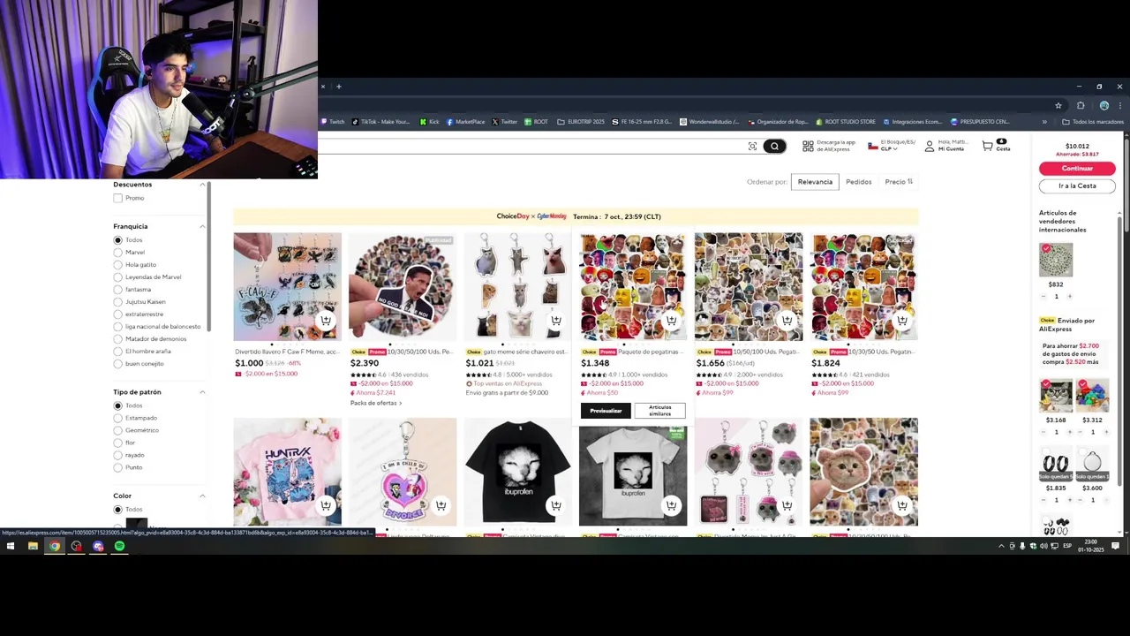The height and width of the screenshot is (636, 1130).
Task: Open Spotify from the Windows taskbar
Action: [x=119, y=546]
